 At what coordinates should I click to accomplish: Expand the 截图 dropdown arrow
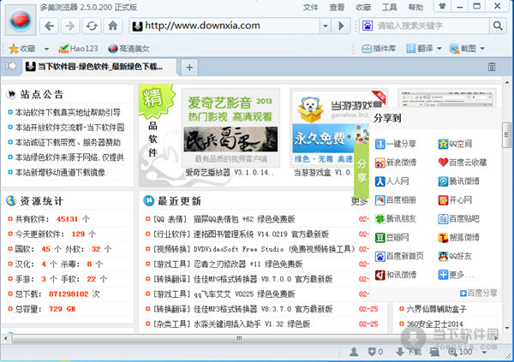481,49
